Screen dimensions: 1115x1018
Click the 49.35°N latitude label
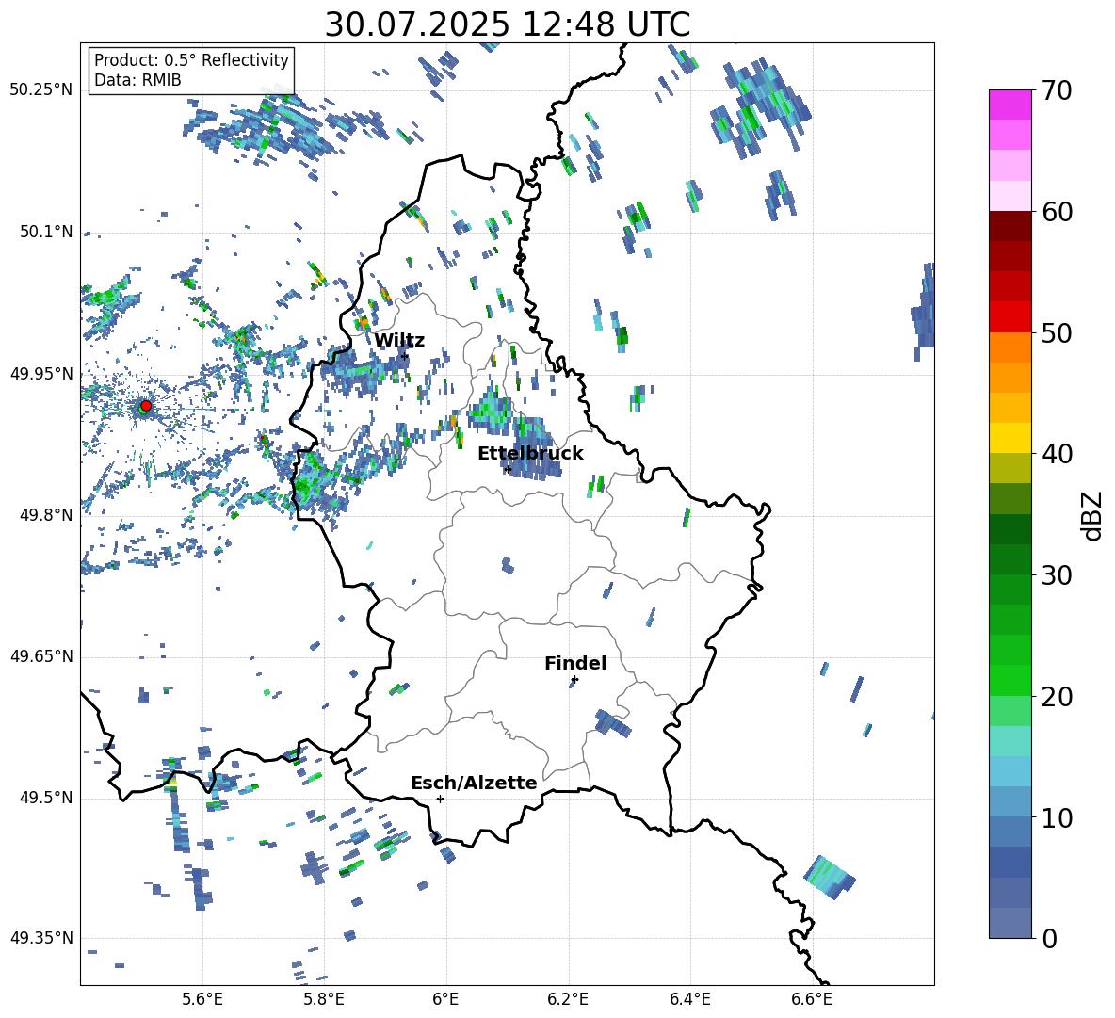coord(40,938)
